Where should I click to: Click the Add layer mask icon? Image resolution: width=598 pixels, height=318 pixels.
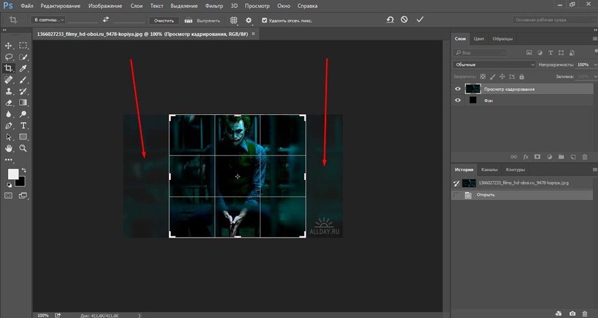tap(538, 157)
